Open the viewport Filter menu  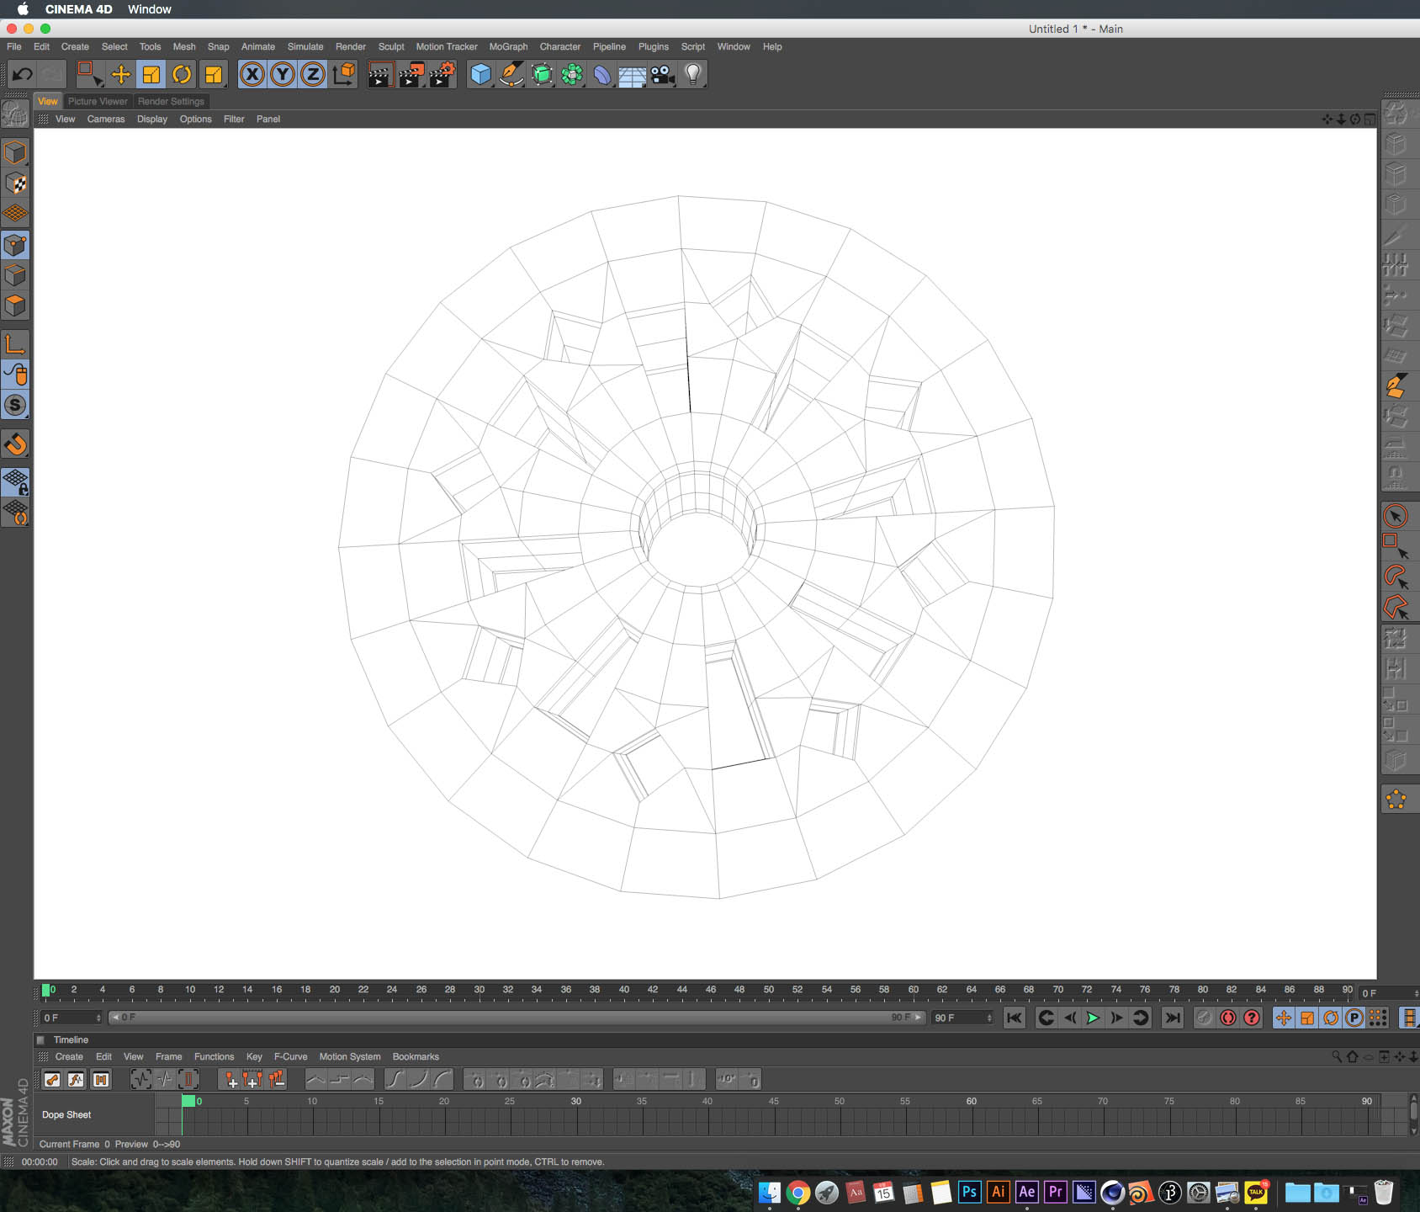pyautogui.click(x=234, y=119)
